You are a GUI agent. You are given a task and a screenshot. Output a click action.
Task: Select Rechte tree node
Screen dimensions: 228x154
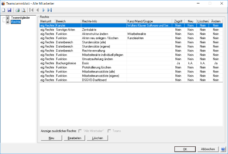pyautogui.click(x=16, y=22)
